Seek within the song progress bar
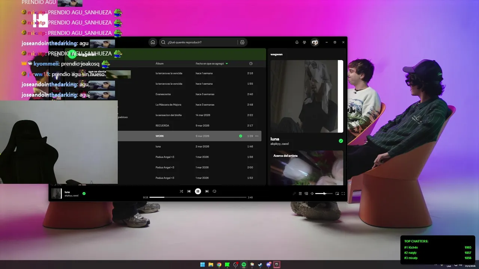The image size is (479, 269). click(198, 197)
